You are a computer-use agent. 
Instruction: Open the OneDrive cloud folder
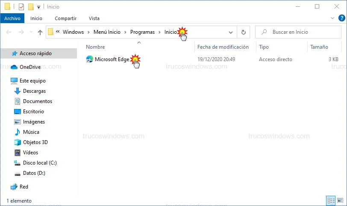click(30, 67)
